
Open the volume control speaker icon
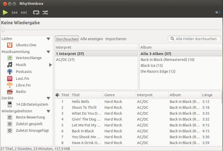point(218,13)
